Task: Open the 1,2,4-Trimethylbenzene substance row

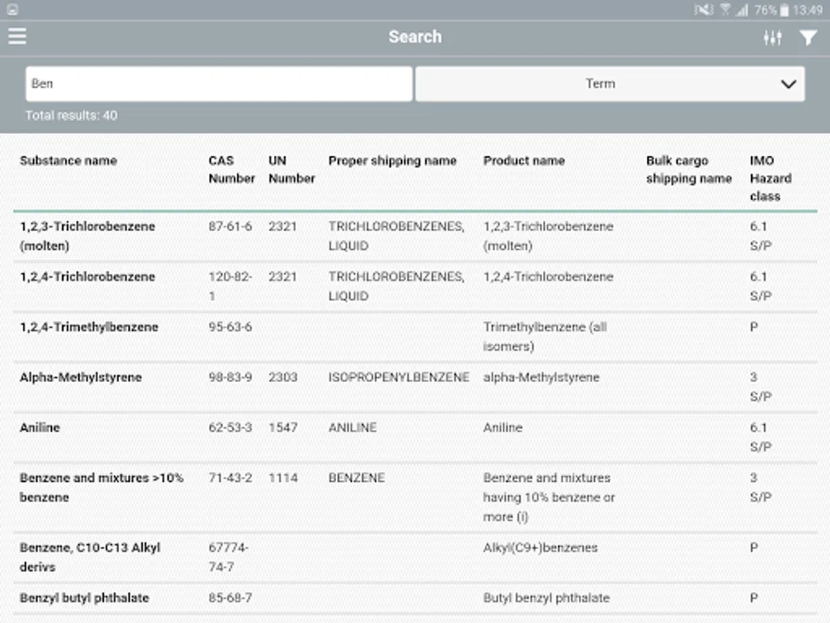Action: (89, 327)
